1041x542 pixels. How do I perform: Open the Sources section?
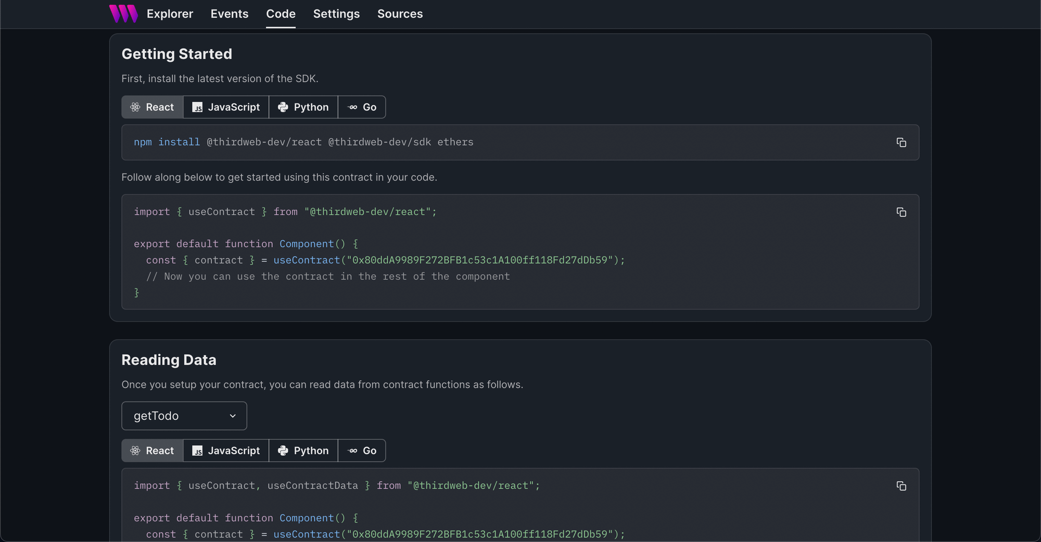[400, 14]
